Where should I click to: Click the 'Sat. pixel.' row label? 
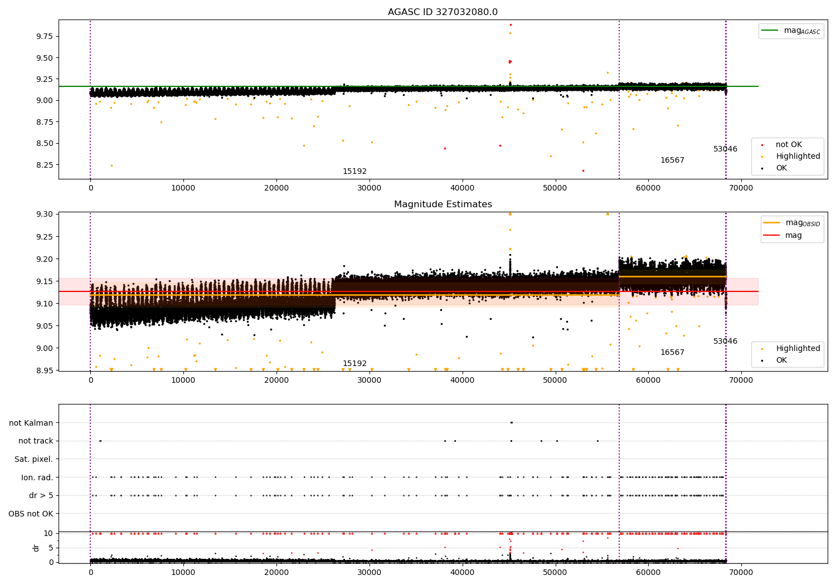pos(34,460)
